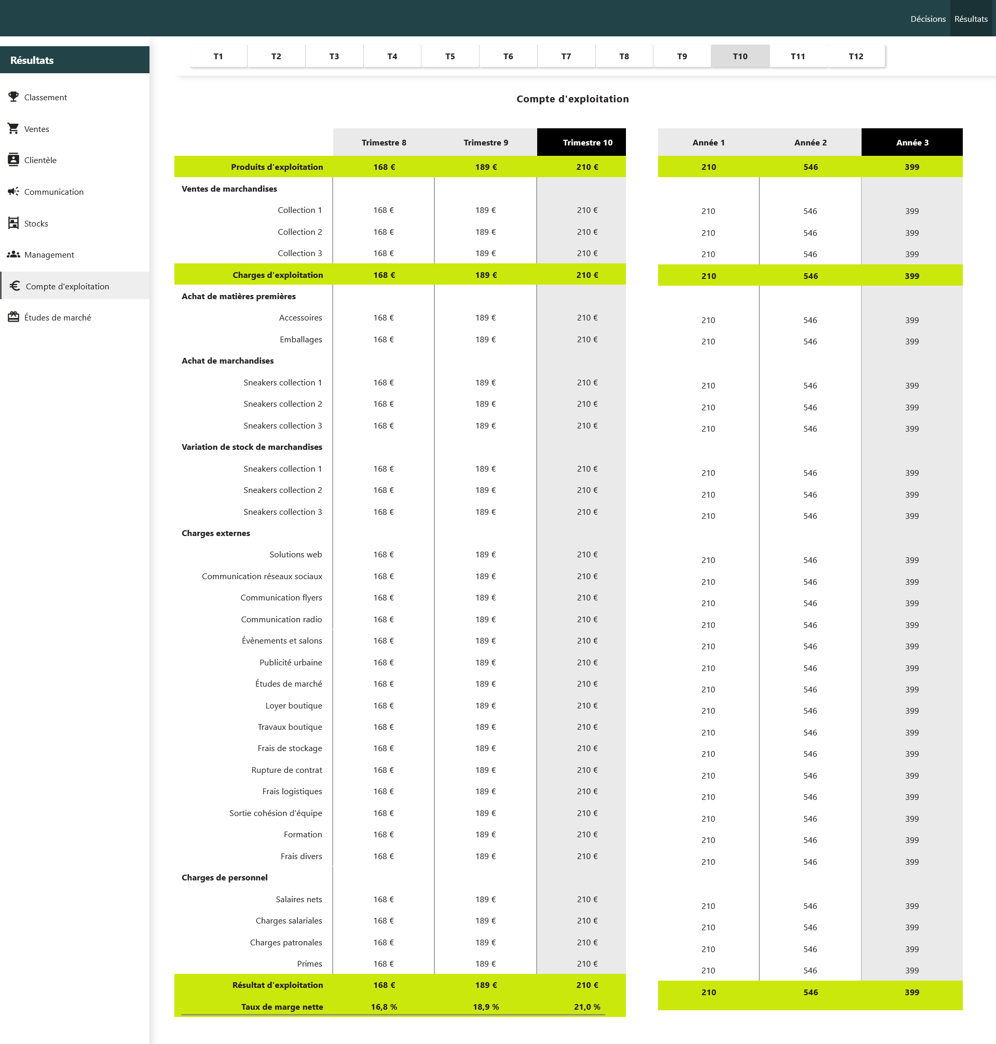Click the euro icon for Compte d'exploitation
This screenshot has height=1044, width=996.
(15, 286)
